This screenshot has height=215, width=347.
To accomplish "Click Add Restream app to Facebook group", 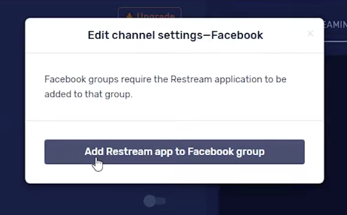I will coord(175,152).
